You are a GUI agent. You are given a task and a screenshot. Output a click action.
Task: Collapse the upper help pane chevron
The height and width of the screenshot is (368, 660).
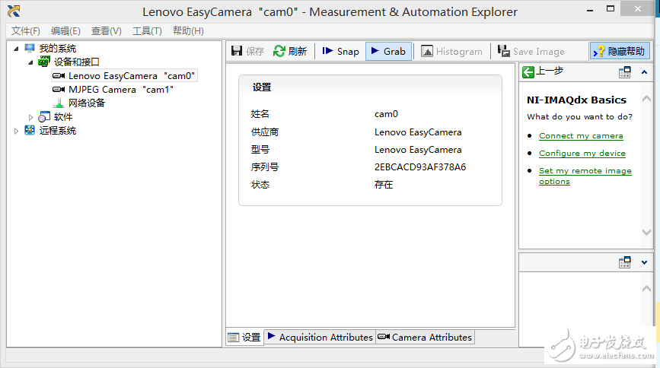coord(644,72)
